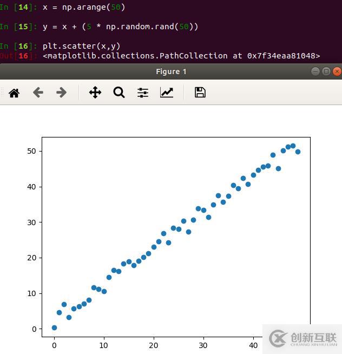Click the line 'y = x + (5 * np.random.rand(50))'

coord(120,27)
